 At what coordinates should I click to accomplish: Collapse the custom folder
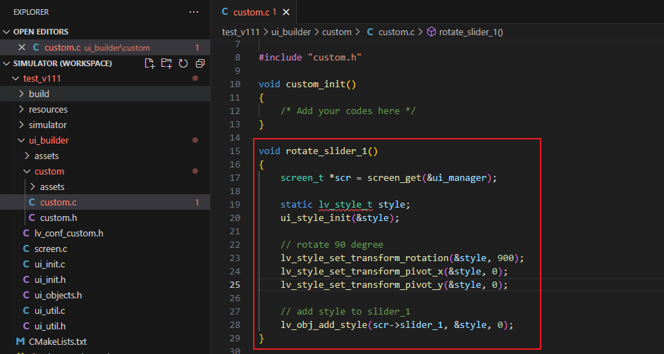27,171
